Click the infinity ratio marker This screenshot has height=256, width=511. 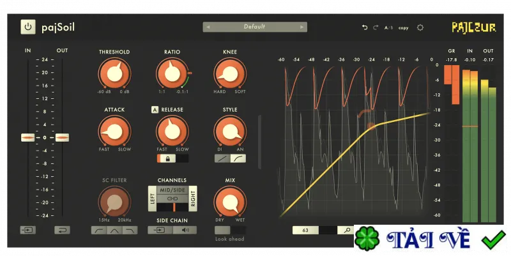point(189,73)
